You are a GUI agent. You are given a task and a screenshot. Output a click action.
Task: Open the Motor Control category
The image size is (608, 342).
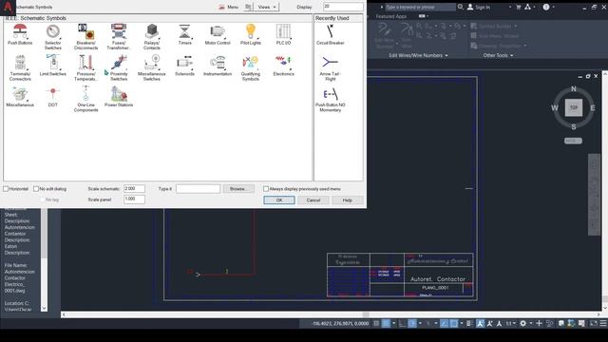point(218,34)
